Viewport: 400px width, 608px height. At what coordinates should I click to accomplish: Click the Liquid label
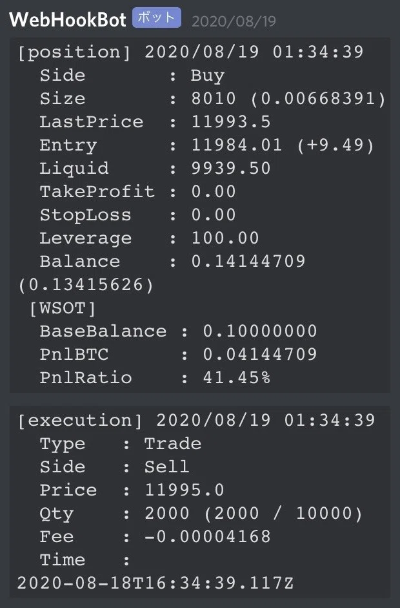click(74, 169)
